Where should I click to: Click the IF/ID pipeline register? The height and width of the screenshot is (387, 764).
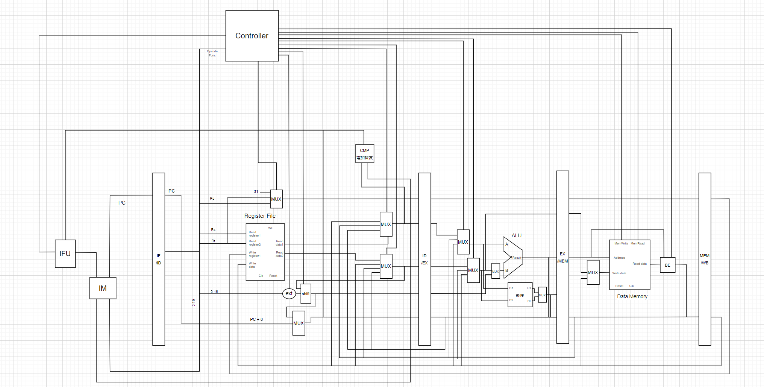click(159, 259)
